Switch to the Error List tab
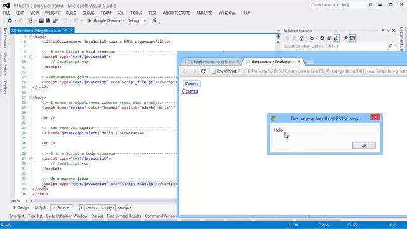 [x=17, y=216]
